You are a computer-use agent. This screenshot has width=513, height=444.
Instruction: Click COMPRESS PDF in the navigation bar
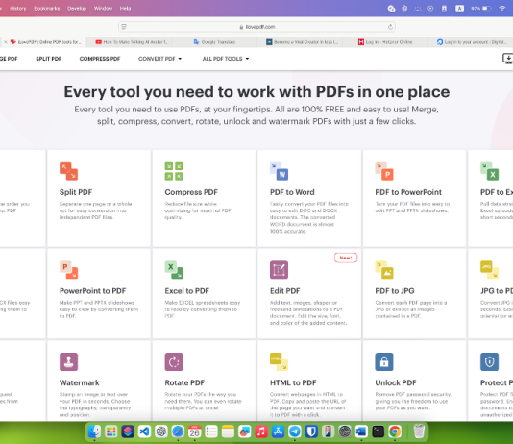pyautogui.click(x=100, y=59)
